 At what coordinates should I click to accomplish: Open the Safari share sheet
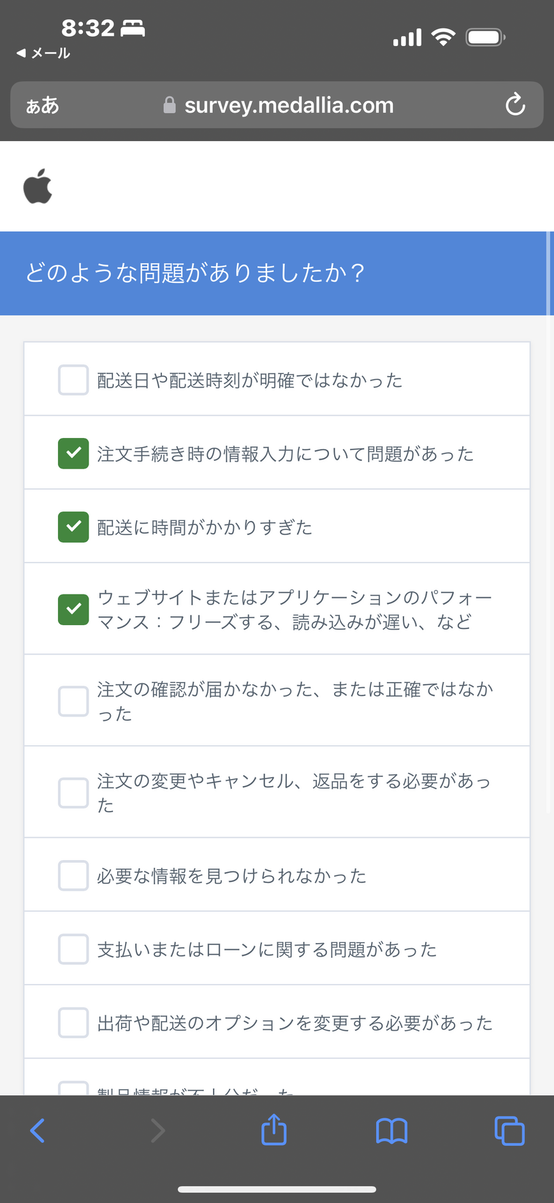coord(274,1130)
